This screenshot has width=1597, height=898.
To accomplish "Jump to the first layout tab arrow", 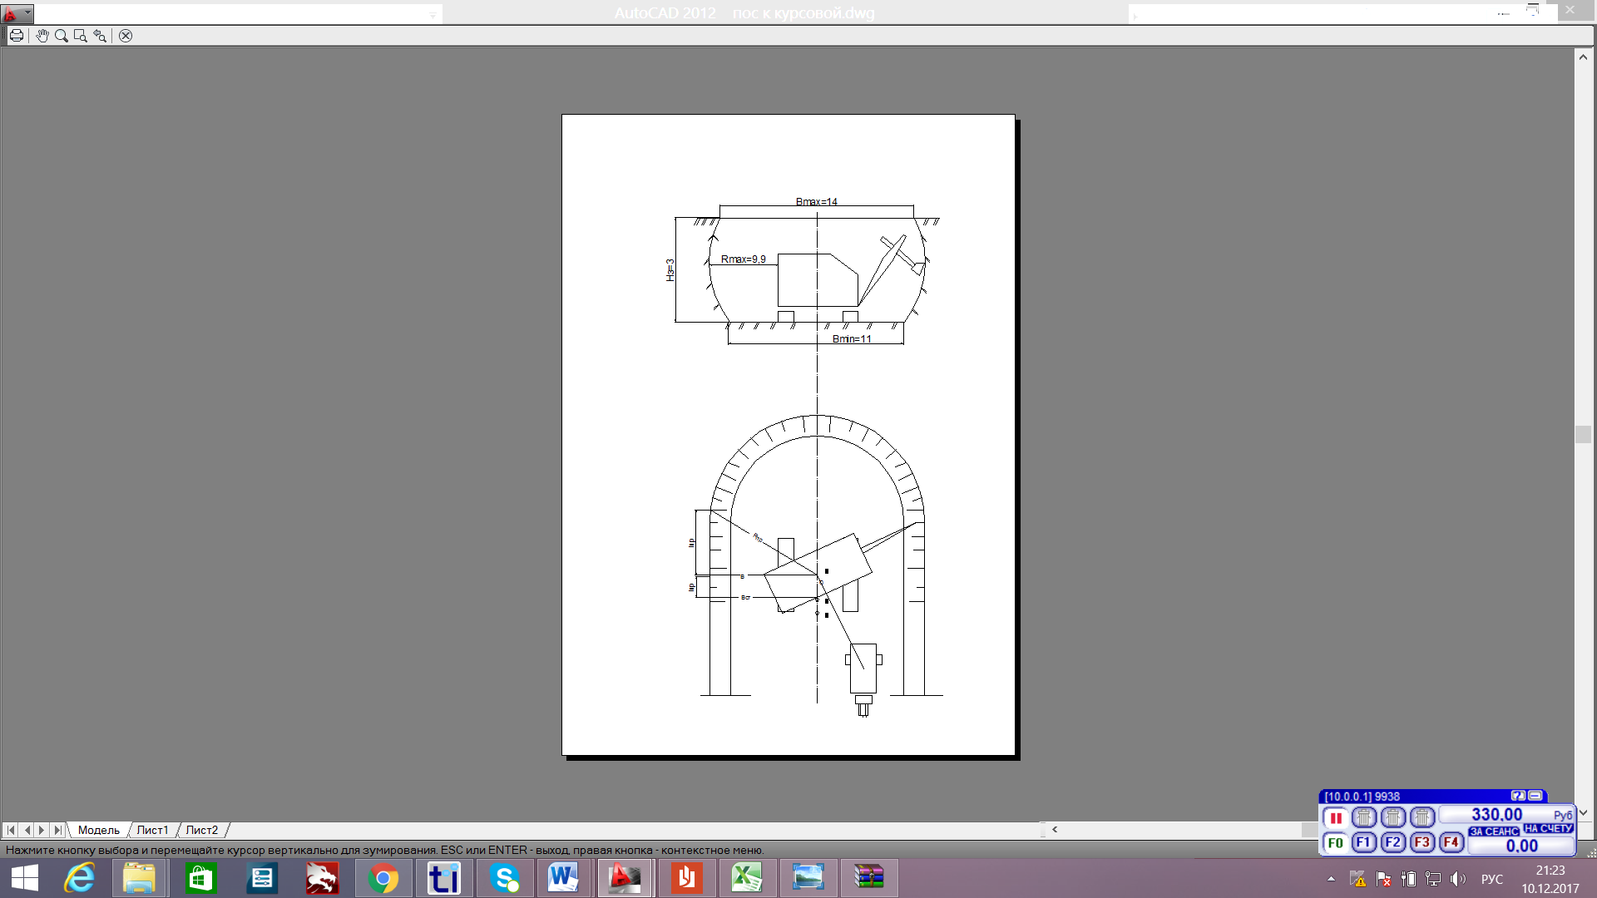I will [11, 830].
